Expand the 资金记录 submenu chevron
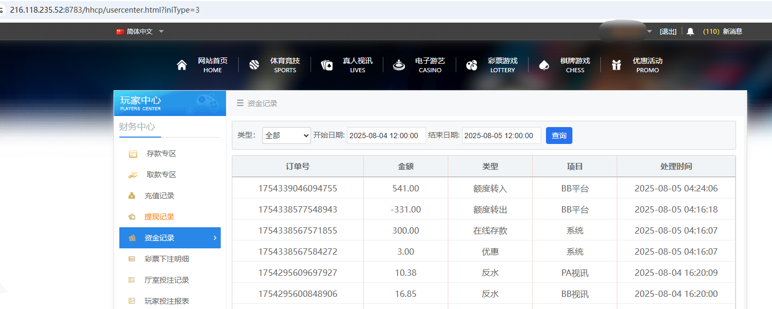 pyautogui.click(x=215, y=238)
